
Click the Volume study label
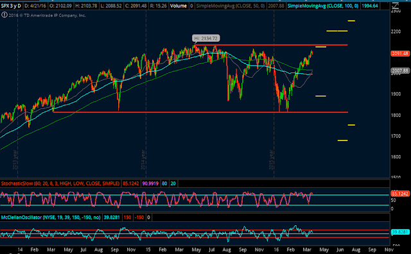pyautogui.click(x=179, y=6)
